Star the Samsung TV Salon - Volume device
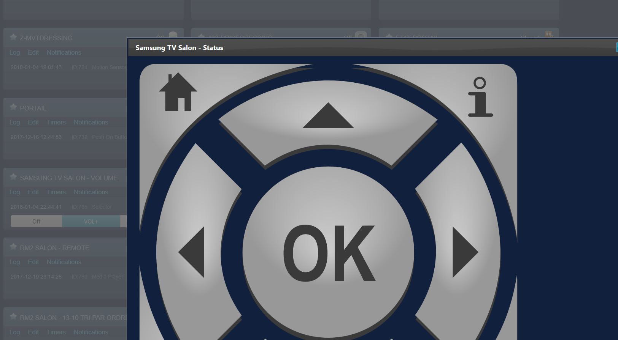 (13, 177)
